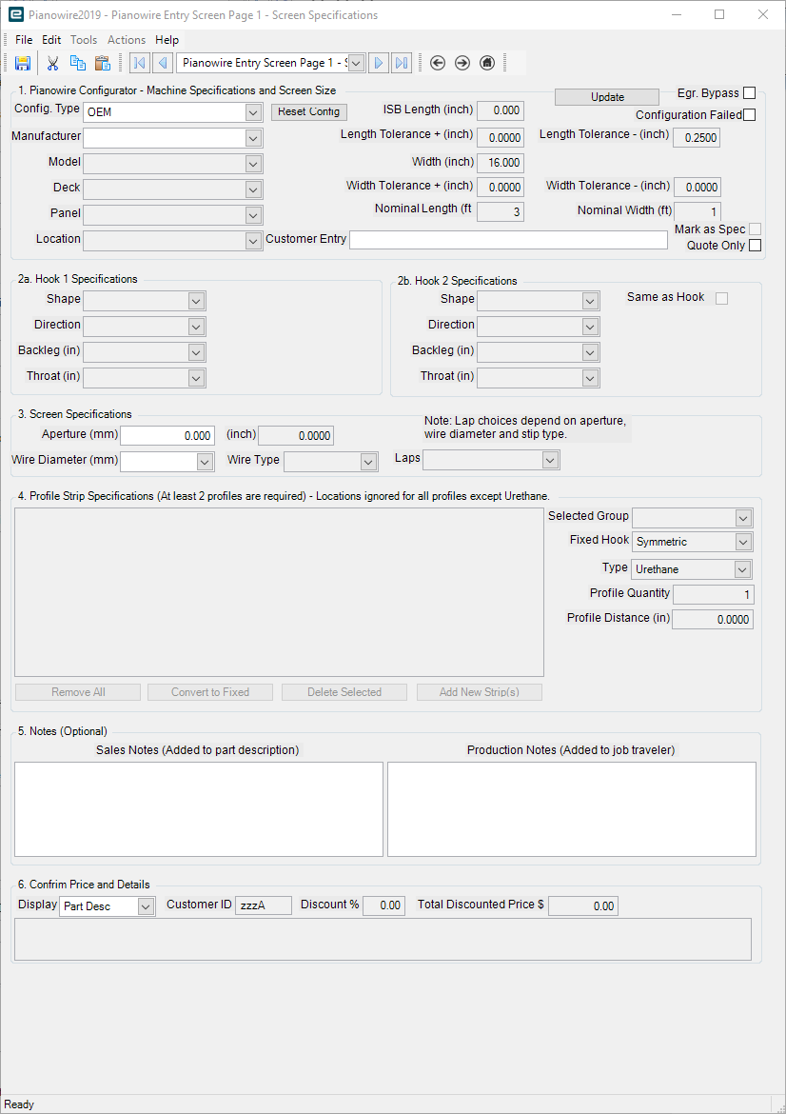Image resolution: width=786 pixels, height=1114 pixels.
Task: Click the Customer ID field showing zzzA
Action: (x=264, y=905)
